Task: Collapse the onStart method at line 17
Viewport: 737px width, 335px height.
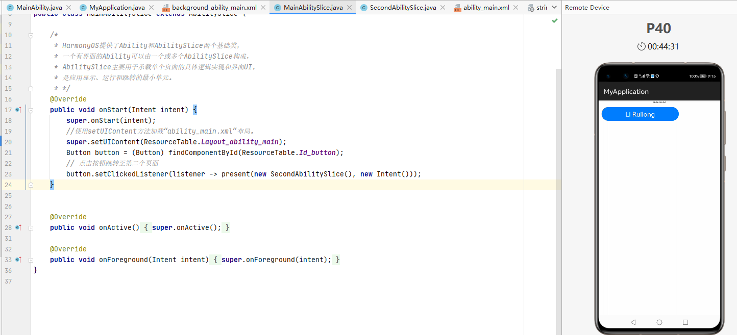Action: [31, 110]
